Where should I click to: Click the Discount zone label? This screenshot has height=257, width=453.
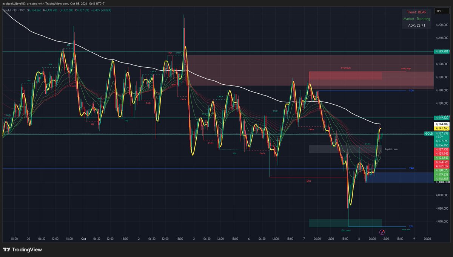tap(346, 230)
